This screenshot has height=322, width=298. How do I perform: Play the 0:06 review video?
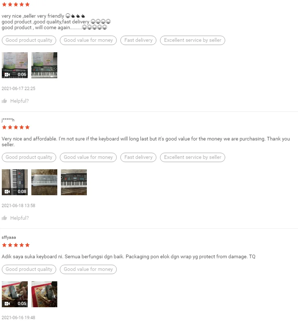[x=15, y=65]
